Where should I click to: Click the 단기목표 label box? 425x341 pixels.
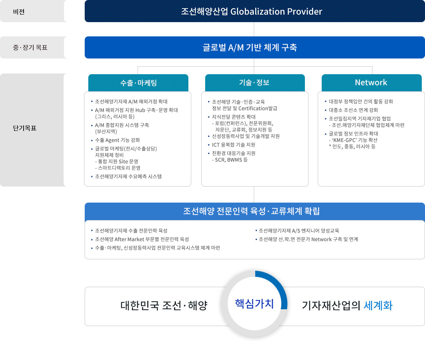[33, 130]
